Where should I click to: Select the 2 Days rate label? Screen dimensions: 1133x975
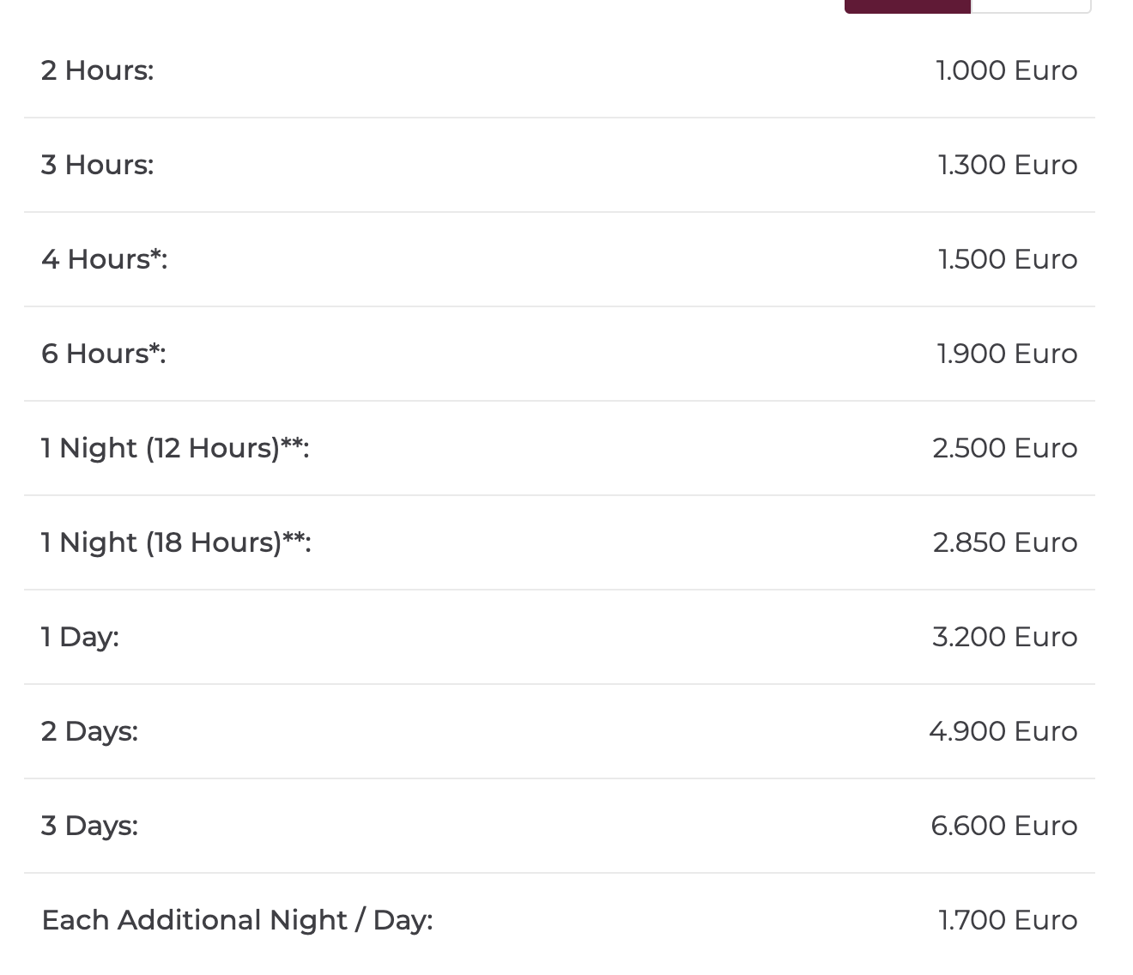tap(89, 731)
